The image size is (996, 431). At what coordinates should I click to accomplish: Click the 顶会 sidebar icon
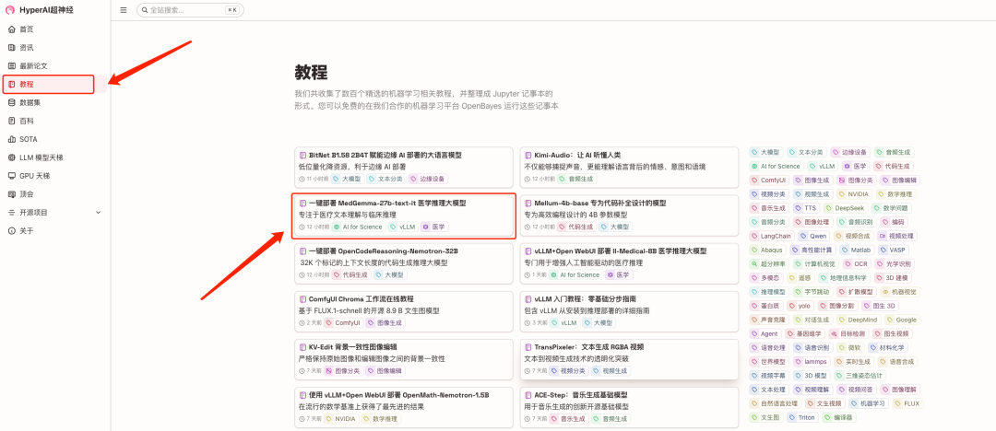click(x=11, y=194)
